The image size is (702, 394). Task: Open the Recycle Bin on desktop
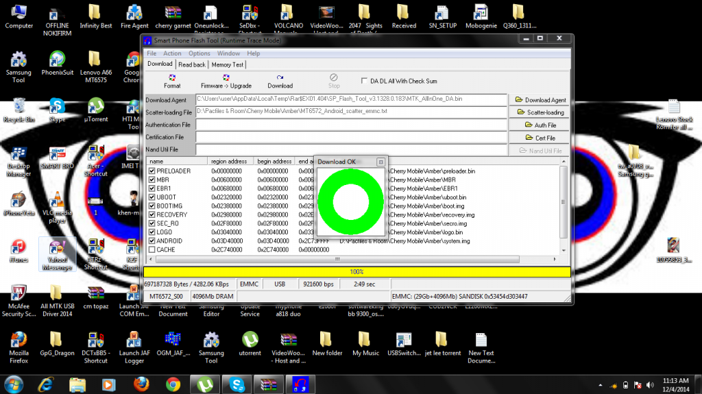pos(19,106)
